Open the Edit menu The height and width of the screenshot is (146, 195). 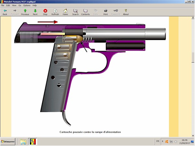(8, 6)
